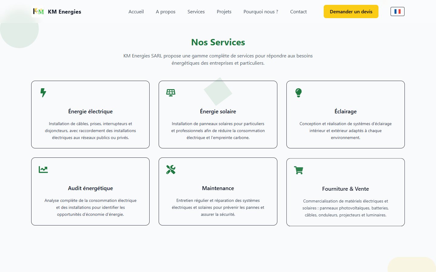Click the shopping cart icon for Fourniture & Vente
436x272 pixels.
(299, 170)
